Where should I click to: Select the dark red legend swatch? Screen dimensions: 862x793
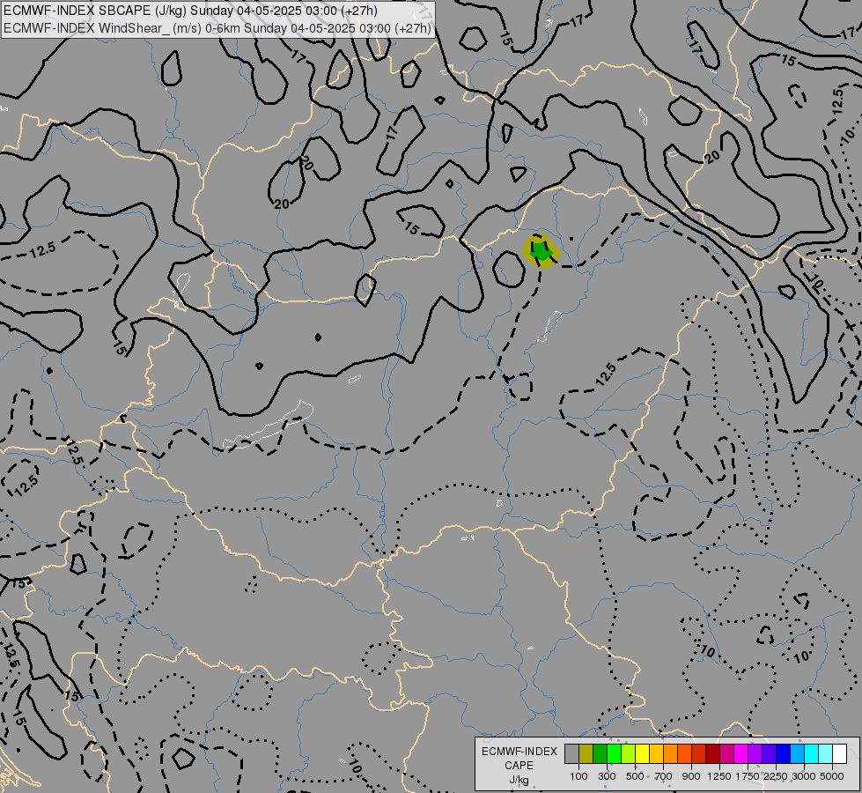[712, 754]
